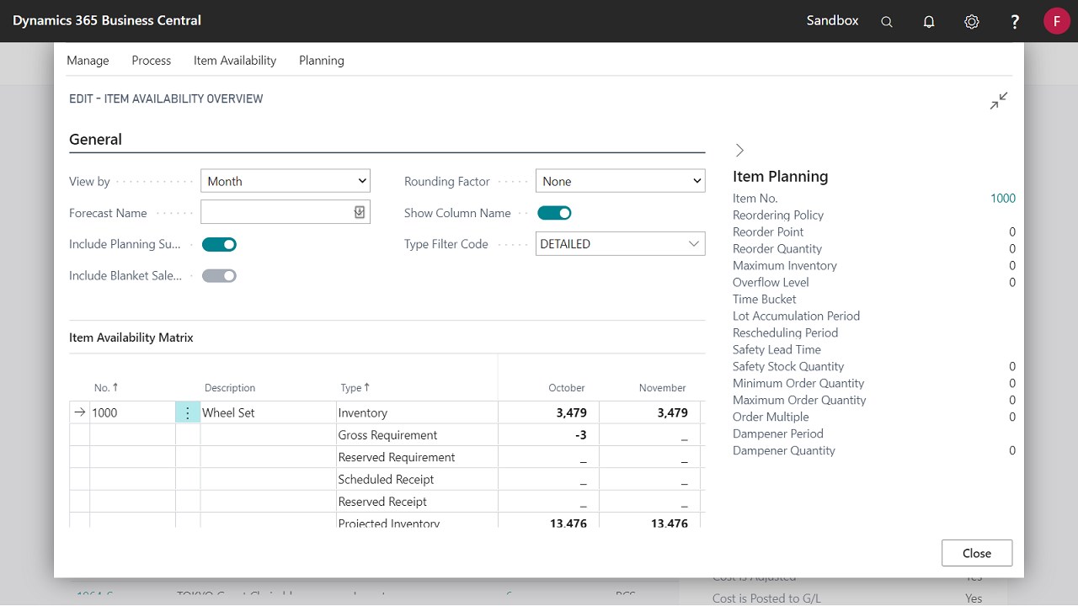Click the Item Availability Matrix heading
Screen dimensions: 1078x606
[131, 338]
